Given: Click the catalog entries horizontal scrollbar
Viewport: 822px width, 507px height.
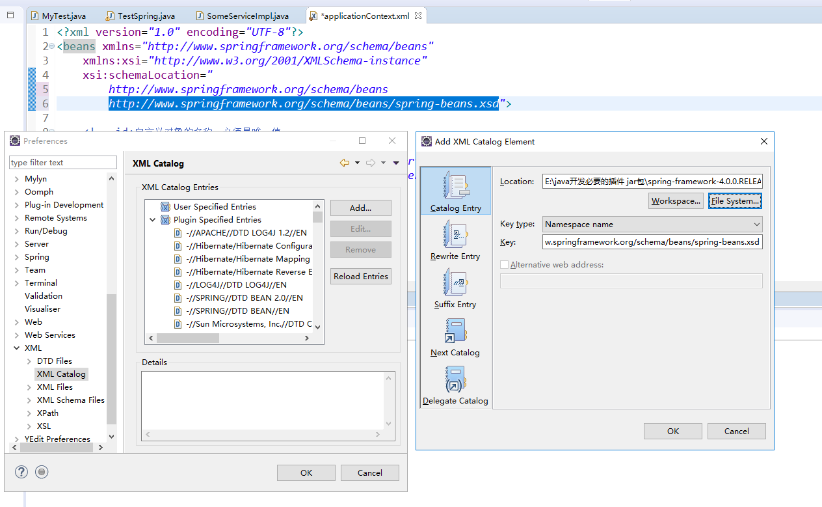Looking at the screenshot, I should click(230, 338).
